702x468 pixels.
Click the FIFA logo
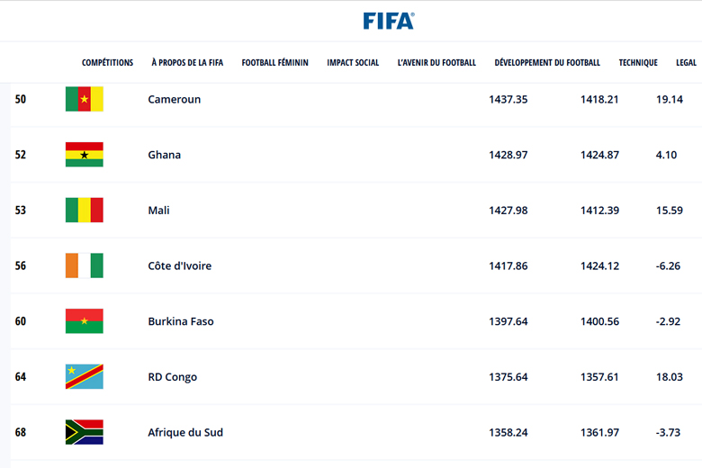point(389,21)
